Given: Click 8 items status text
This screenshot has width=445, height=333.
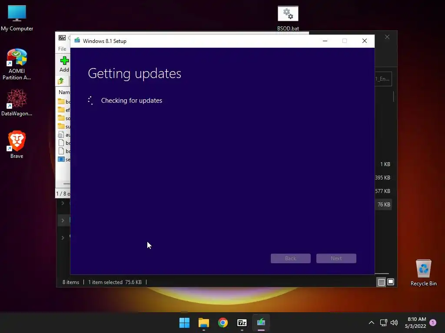Looking at the screenshot, I should point(71,282).
